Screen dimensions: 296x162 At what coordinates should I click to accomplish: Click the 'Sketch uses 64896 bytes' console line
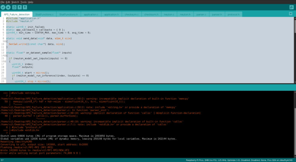pos(57,136)
